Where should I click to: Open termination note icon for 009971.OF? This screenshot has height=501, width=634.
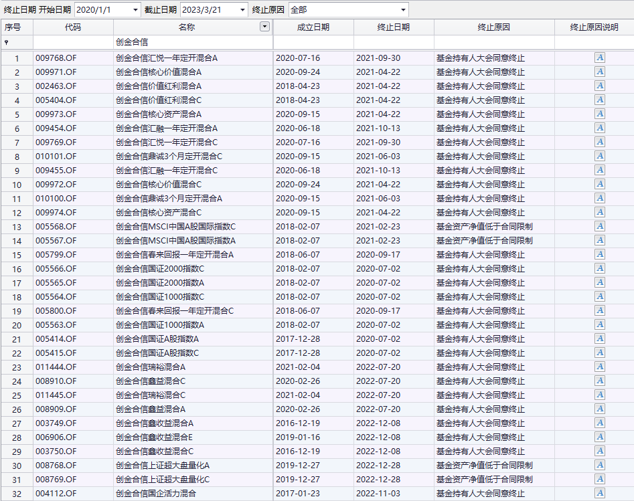coord(600,72)
